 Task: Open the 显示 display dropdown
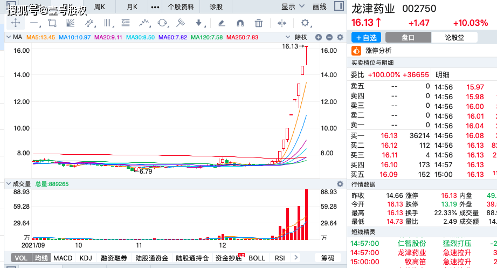pos(292,7)
